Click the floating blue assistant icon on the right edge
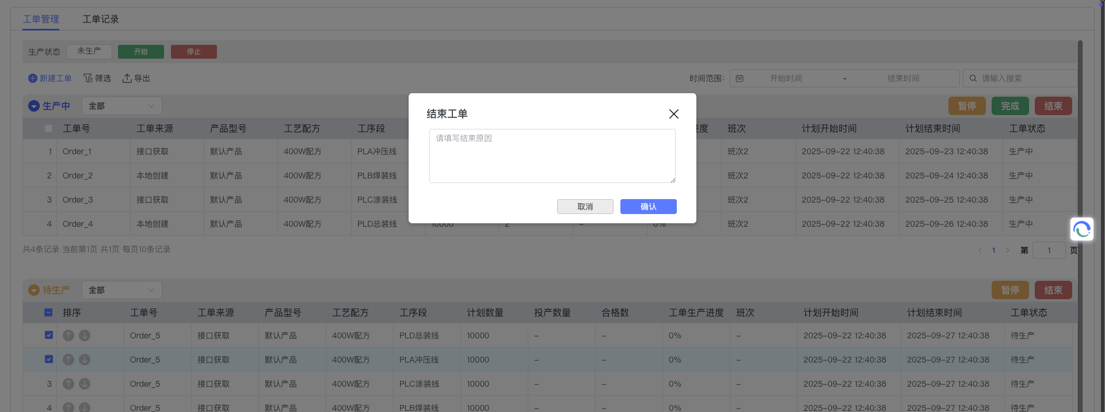Viewport: 1105px width, 412px height. pyautogui.click(x=1081, y=230)
